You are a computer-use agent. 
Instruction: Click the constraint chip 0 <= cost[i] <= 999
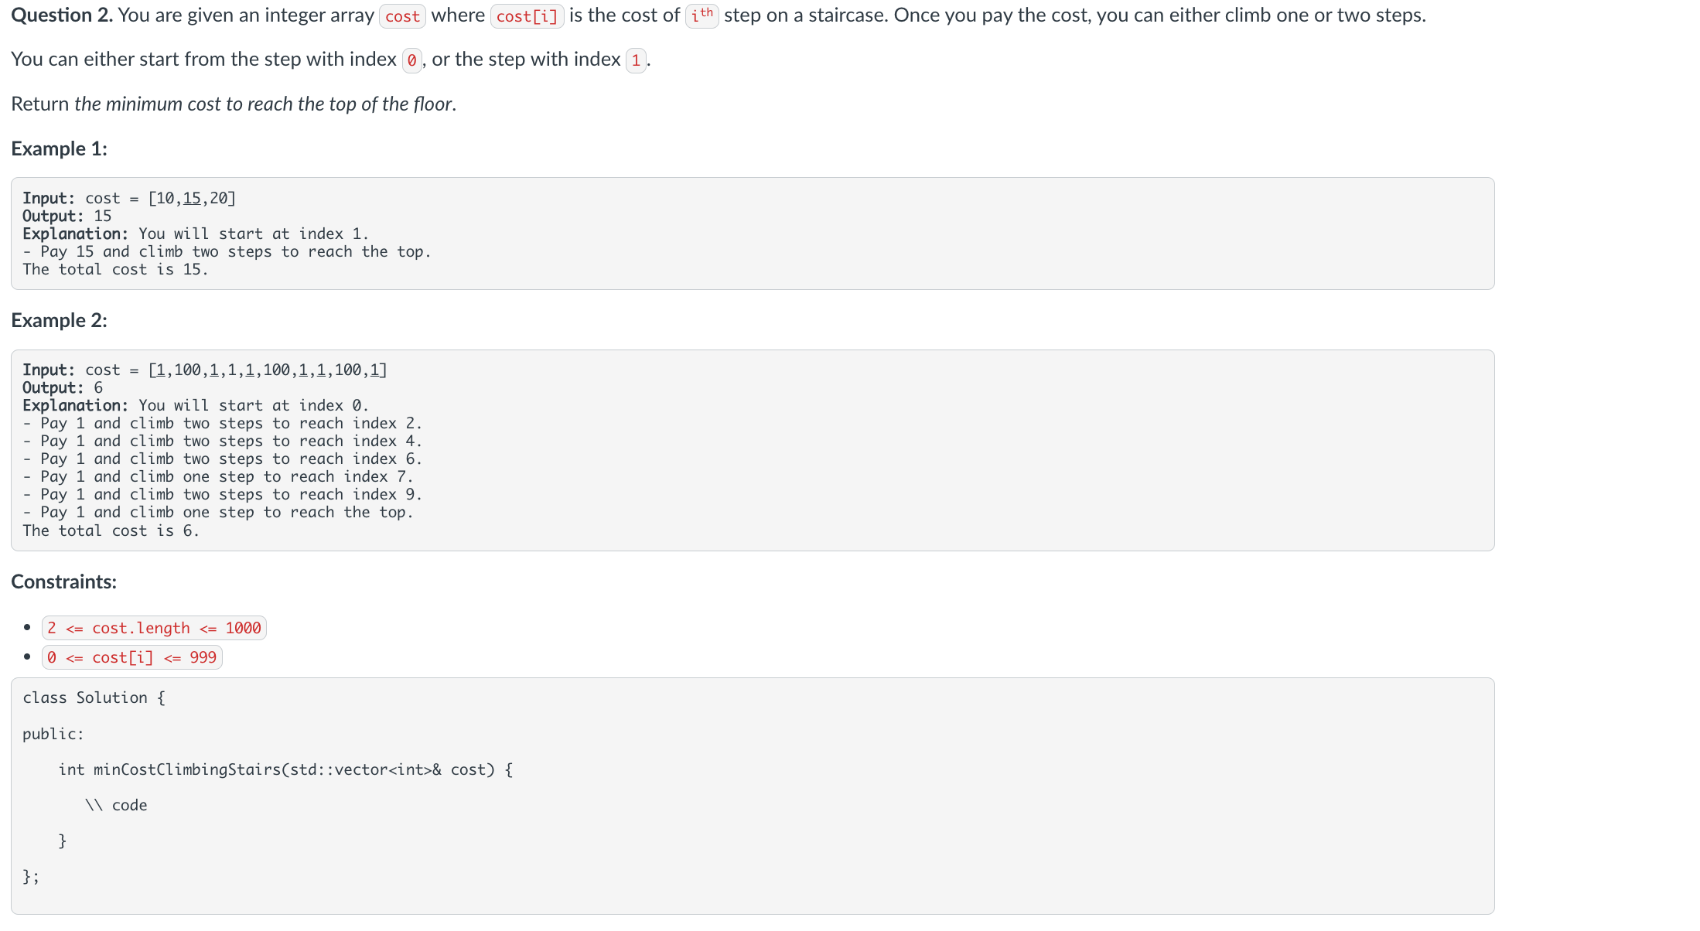(x=131, y=656)
